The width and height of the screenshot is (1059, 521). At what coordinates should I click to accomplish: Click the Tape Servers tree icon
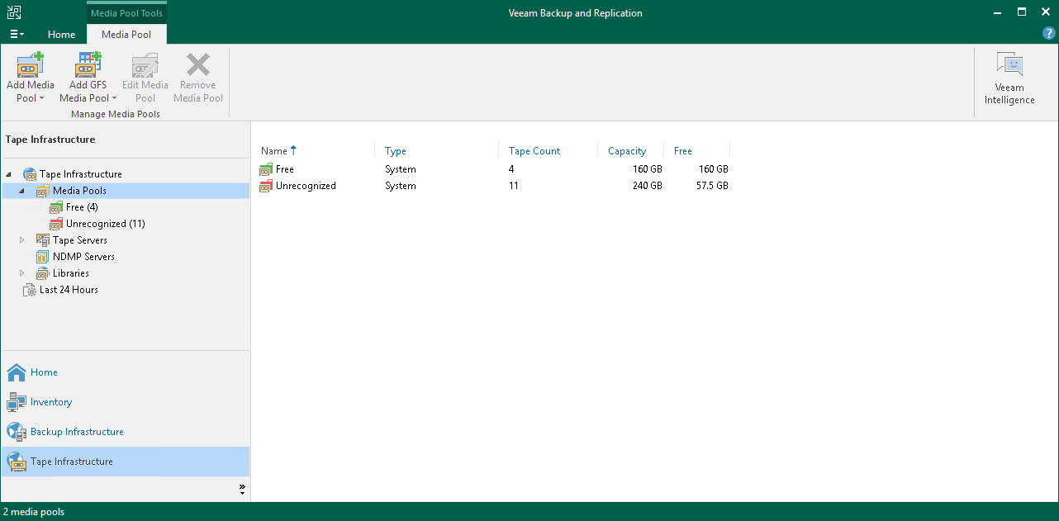43,240
